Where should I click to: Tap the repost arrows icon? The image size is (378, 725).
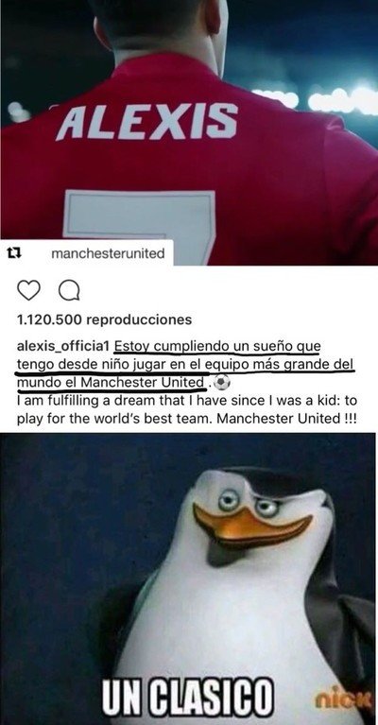pyautogui.click(x=16, y=253)
